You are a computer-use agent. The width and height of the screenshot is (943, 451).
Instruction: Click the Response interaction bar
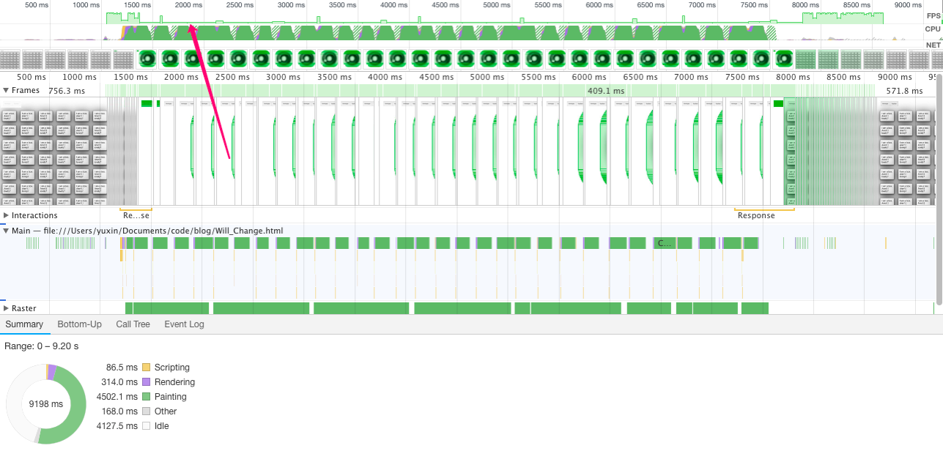click(x=756, y=215)
